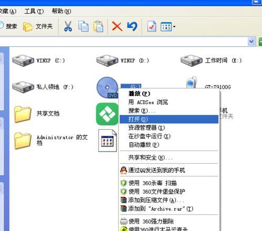The height and width of the screenshot is (231, 262).
Task: Open the Views dropdown arrow in toolbar
Action: (174, 27)
